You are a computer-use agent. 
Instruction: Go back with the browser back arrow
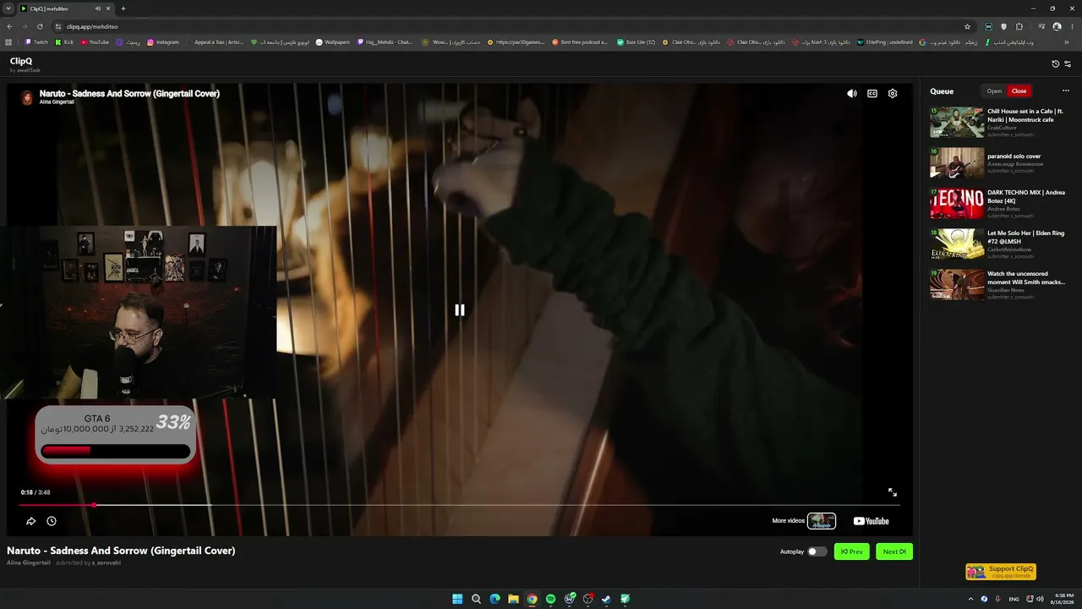coord(10,26)
